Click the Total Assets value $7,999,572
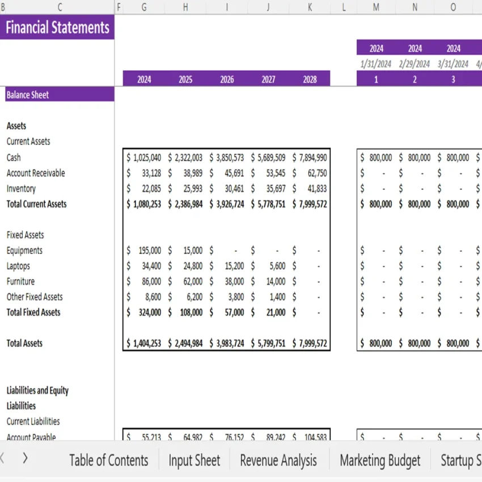482x482 pixels. click(310, 343)
